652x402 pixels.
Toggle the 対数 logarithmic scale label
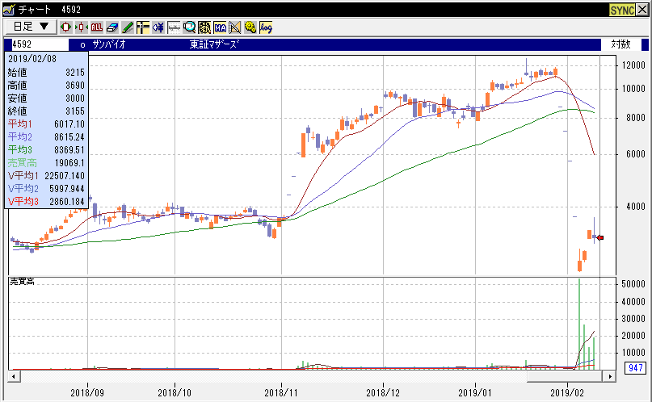[x=620, y=44]
